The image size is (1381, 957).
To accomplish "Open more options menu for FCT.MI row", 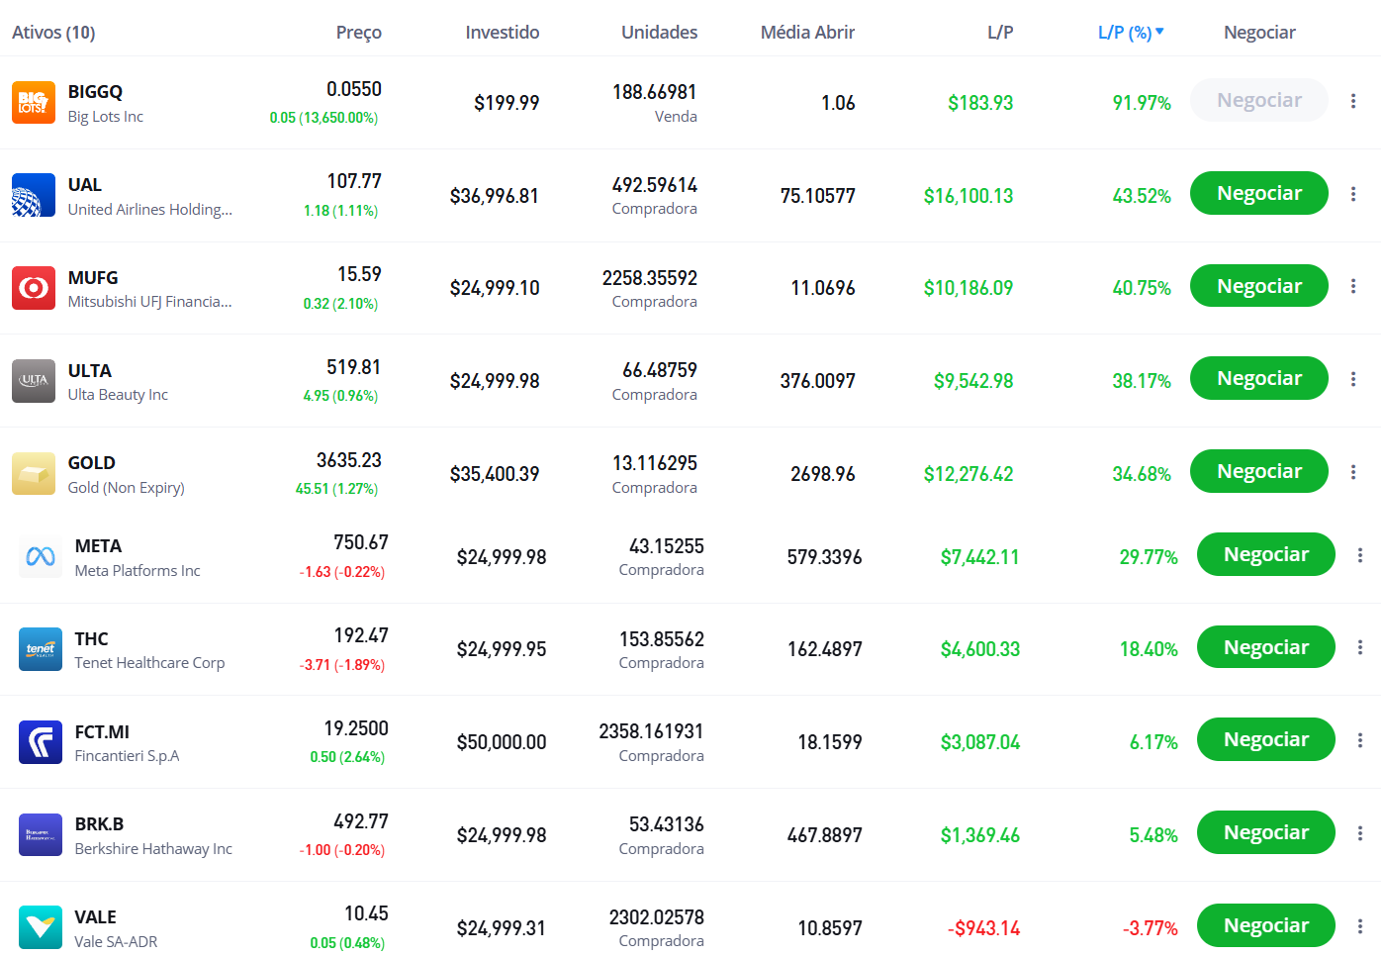I will (1360, 740).
